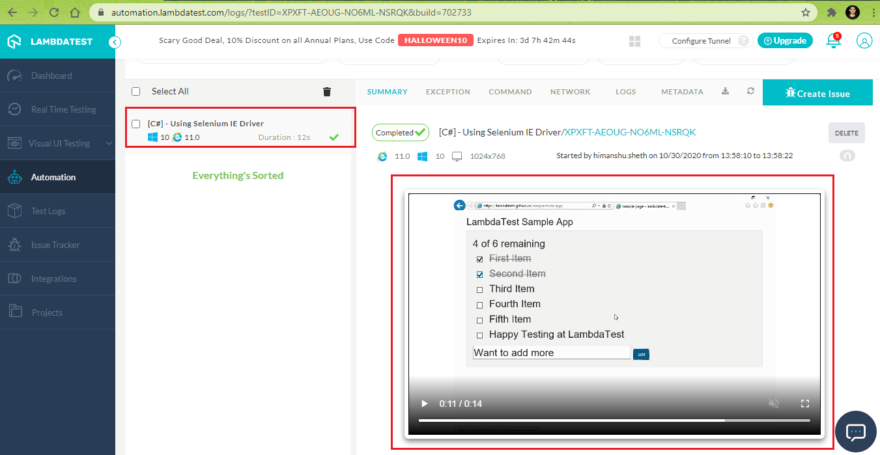880x455 pixels.
Task: Switch to LOGS tab
Action: pos(626,92)
